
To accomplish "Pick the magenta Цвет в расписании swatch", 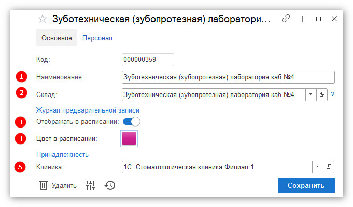I will (x=129, y=138).
